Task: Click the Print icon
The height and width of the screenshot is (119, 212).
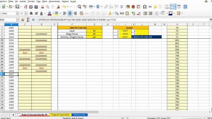Action: click(x=31, y=7)
